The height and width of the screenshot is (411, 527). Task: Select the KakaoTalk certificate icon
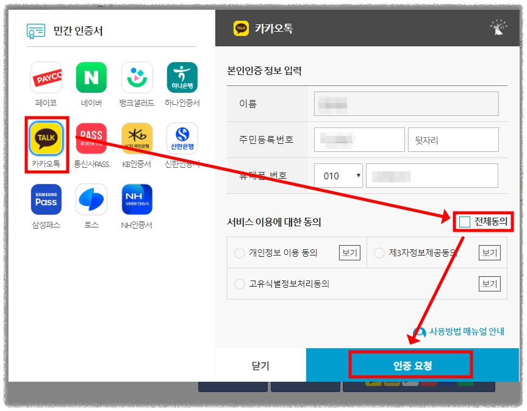coord(45,139)
